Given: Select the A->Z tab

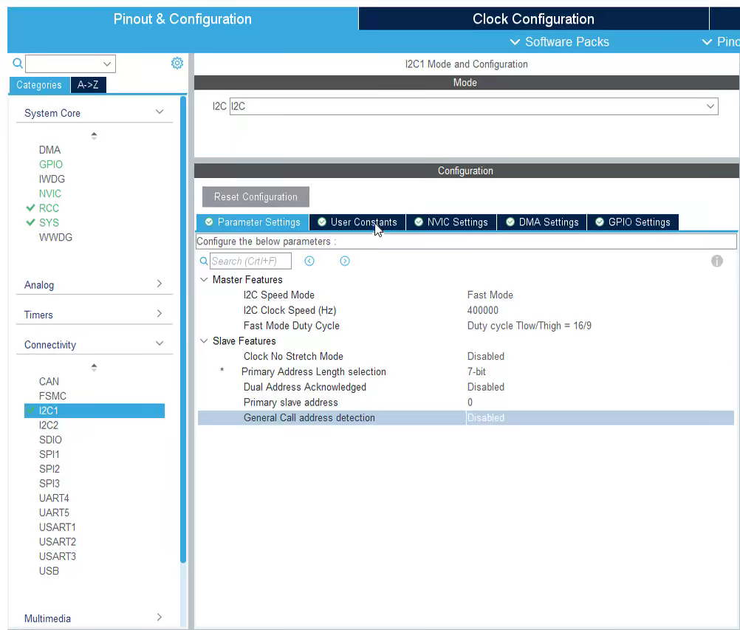Looking at the screenshot, I should click(88, 85).
